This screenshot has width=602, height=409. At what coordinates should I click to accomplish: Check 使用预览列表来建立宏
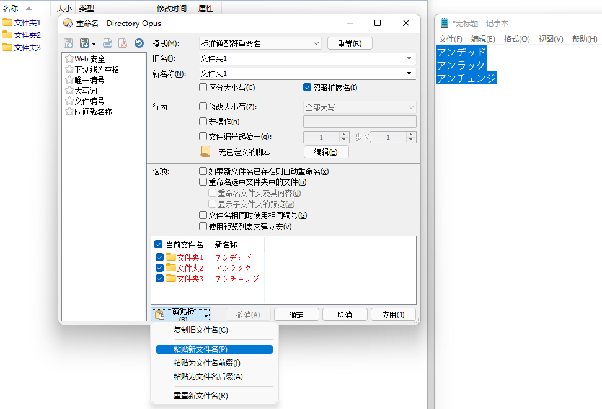point(203,227)
